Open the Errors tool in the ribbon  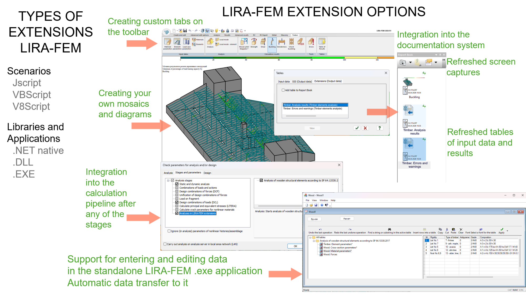311,43
